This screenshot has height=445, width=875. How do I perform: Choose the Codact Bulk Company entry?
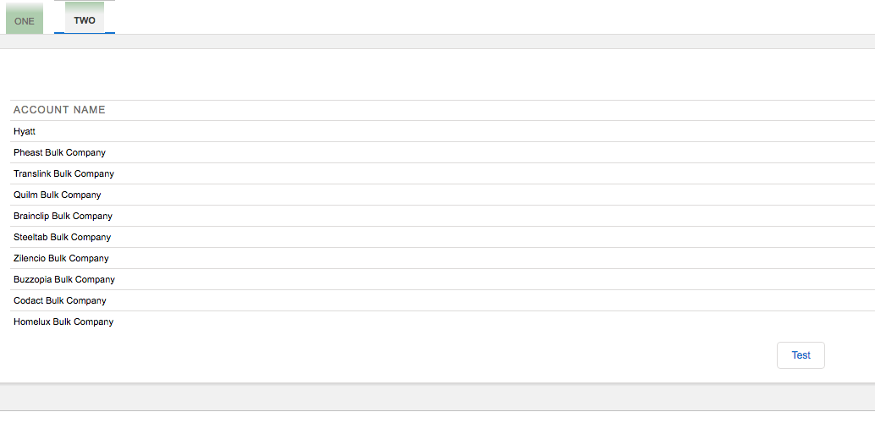coord(59,300)
